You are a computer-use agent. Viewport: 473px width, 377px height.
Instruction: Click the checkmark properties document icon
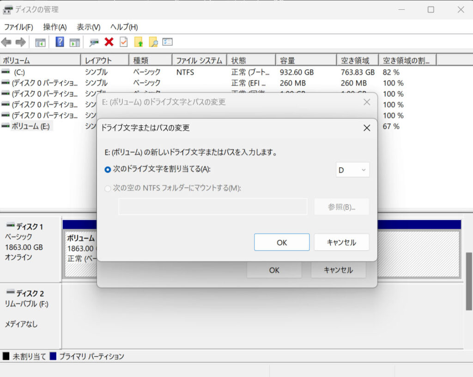[x=123, y=42]
